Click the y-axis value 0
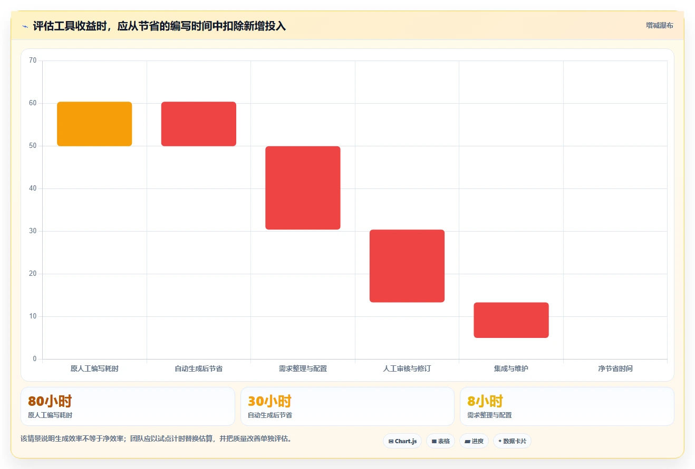This screenshot has width=695, height=469. 35,359
